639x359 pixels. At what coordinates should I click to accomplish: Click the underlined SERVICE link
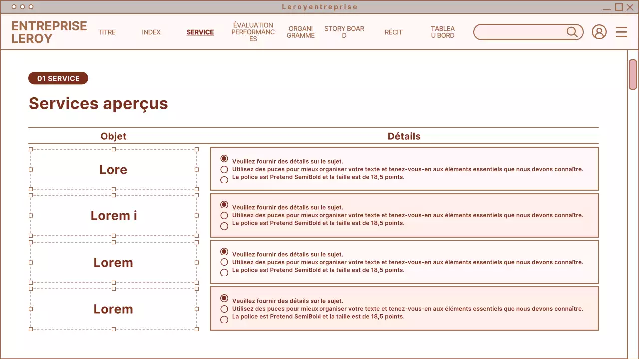200,32
